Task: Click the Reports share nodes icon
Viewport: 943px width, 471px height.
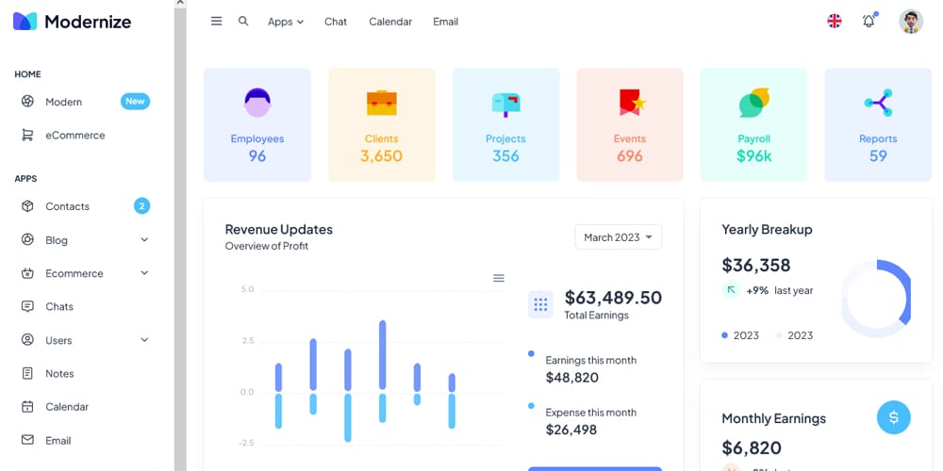Action: pyautogui.click(x=879, y=103)
